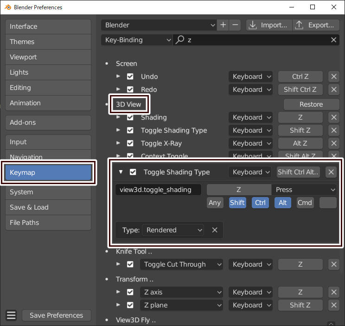This screenshot has width=345, height=326.
Task: Uncheck Toggle Cut Through checkbox
Action: (130, 264)
